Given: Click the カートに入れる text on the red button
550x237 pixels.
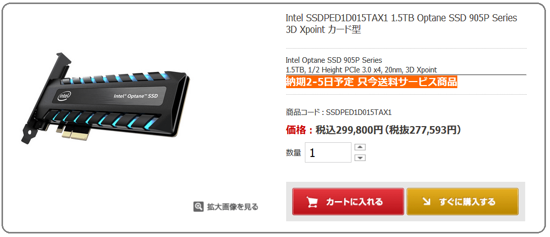Looking at the screenshot, I should (x=355, y=202).
